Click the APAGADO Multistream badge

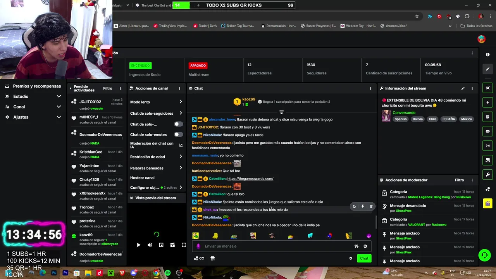198,65
